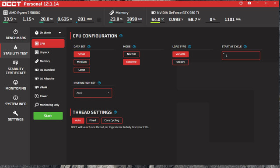Click the GPU clock 1101 MHz reading

(233, 20)
